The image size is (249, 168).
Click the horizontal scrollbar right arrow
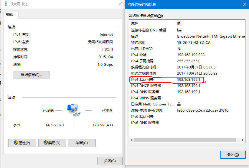click(x=242, y=140)
